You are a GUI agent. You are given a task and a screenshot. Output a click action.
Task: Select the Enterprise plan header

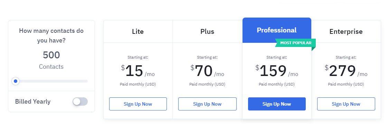click(346, 31)
